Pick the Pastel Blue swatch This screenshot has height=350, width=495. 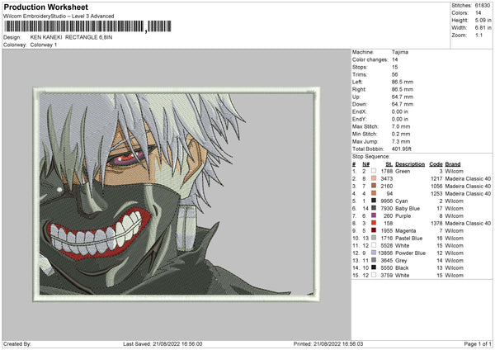click(x=374, y=238)
